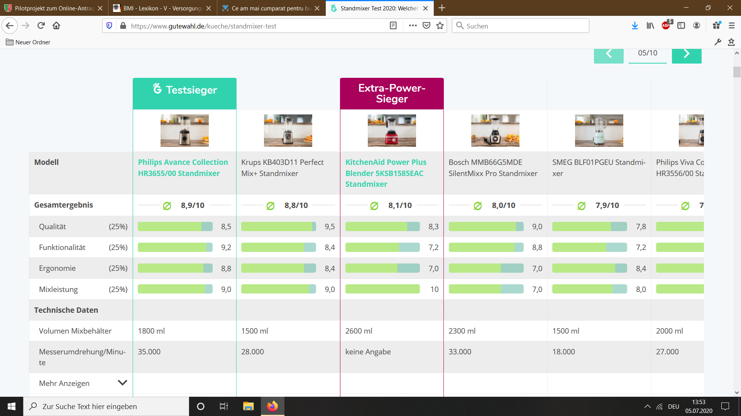The height and width of the screenshot is (416, 741).
Task: Go back to the previous page
Action: pos(10,26)
